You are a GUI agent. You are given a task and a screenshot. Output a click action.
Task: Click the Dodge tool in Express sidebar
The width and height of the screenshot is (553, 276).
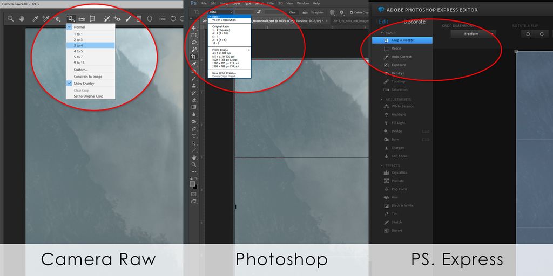pyautogui.click(x=397, y=131)
